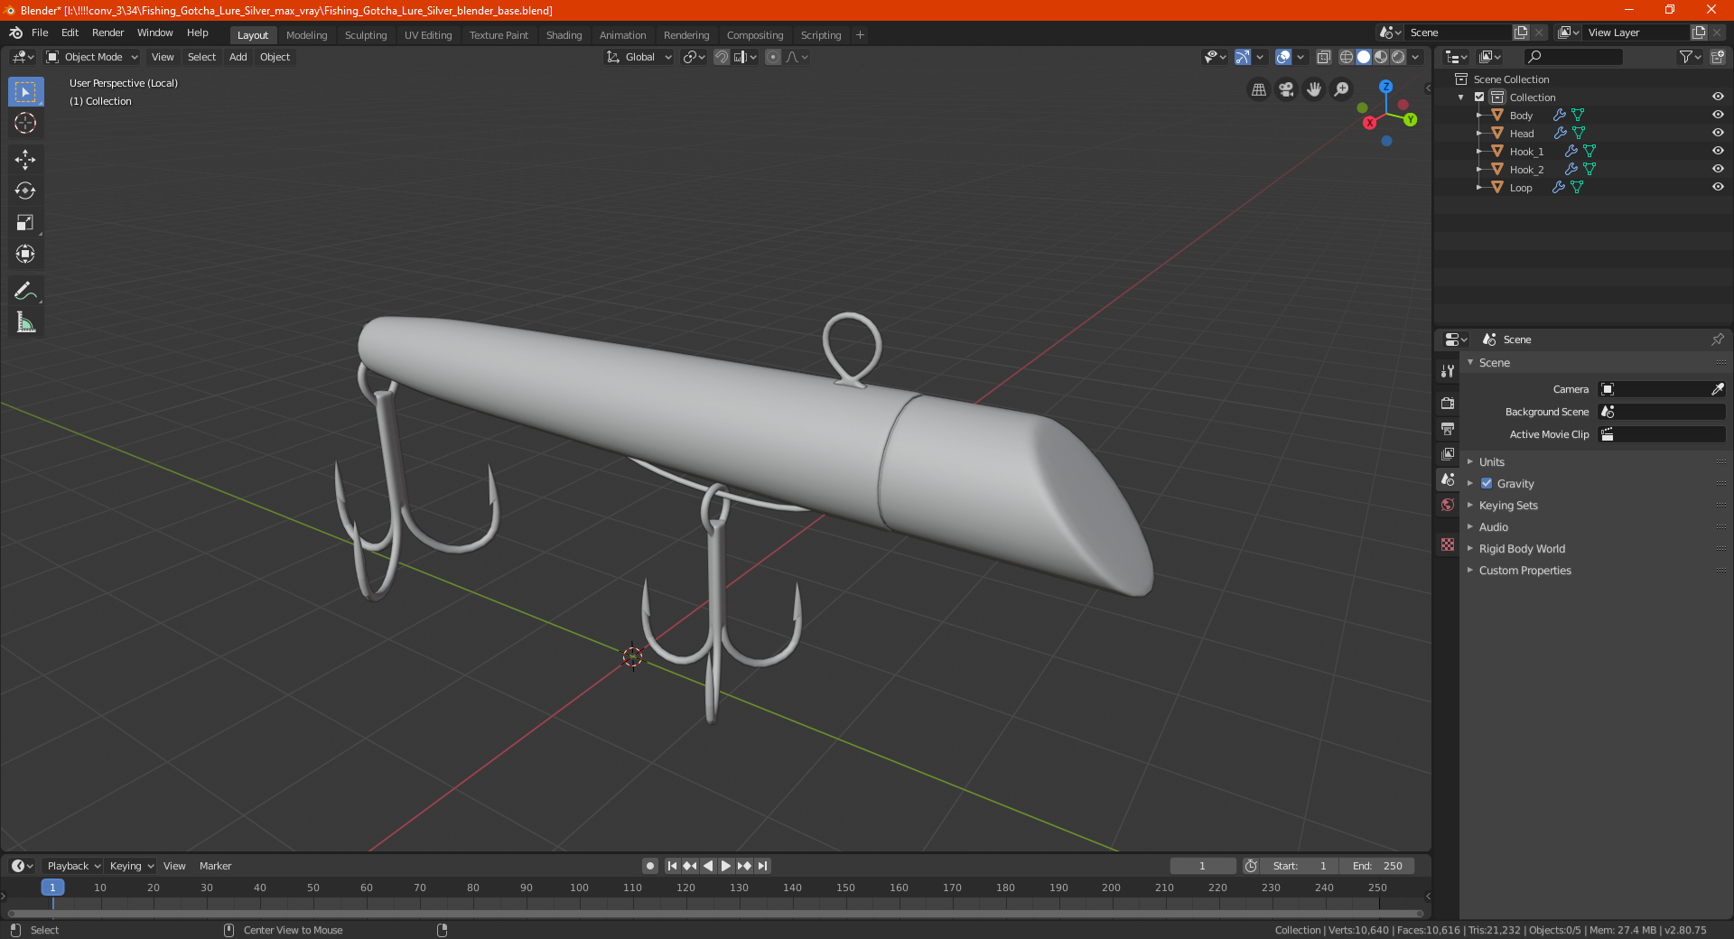Switch to wireframe viewport shading

coord(1347,57)
